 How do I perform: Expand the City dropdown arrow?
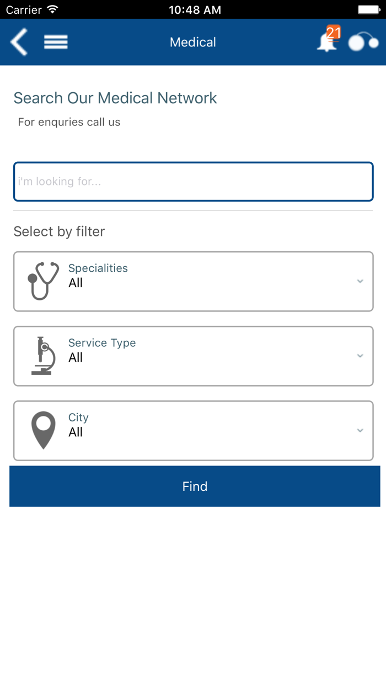(x=360, y=430)
